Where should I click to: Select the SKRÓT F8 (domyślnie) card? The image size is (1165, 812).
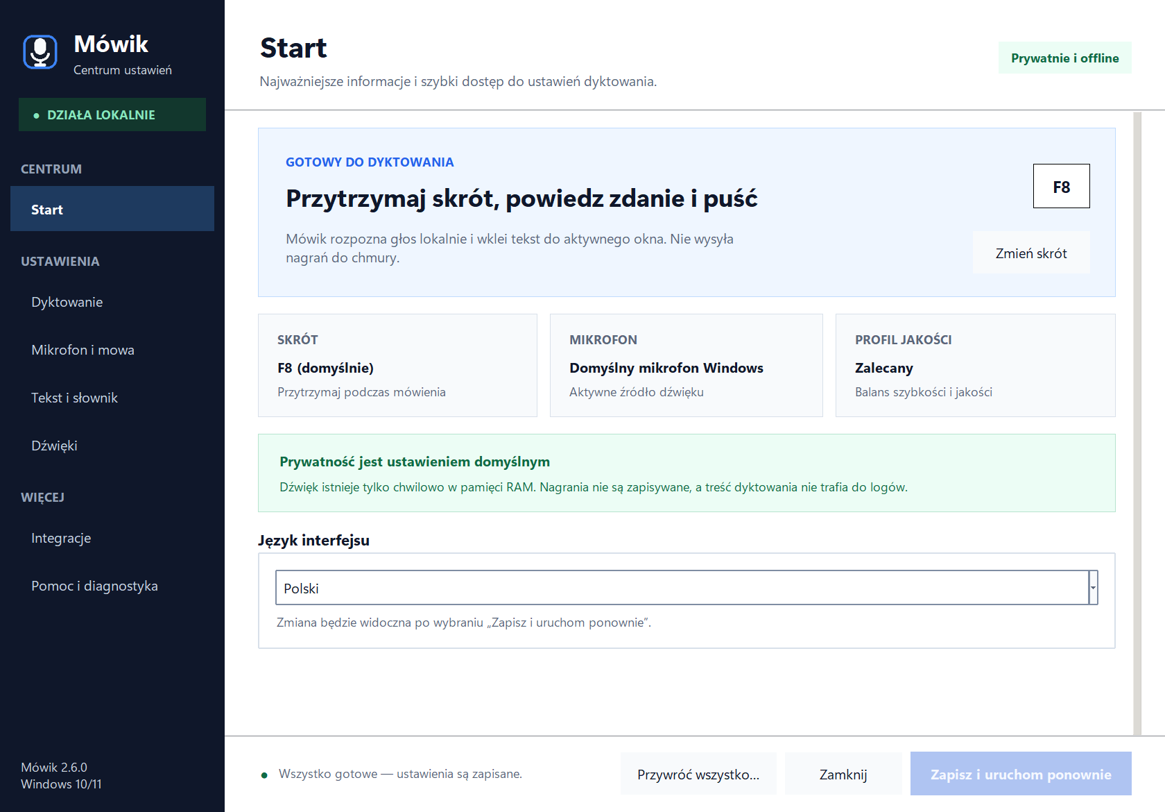pyautogui.click(x=397, y=365)
